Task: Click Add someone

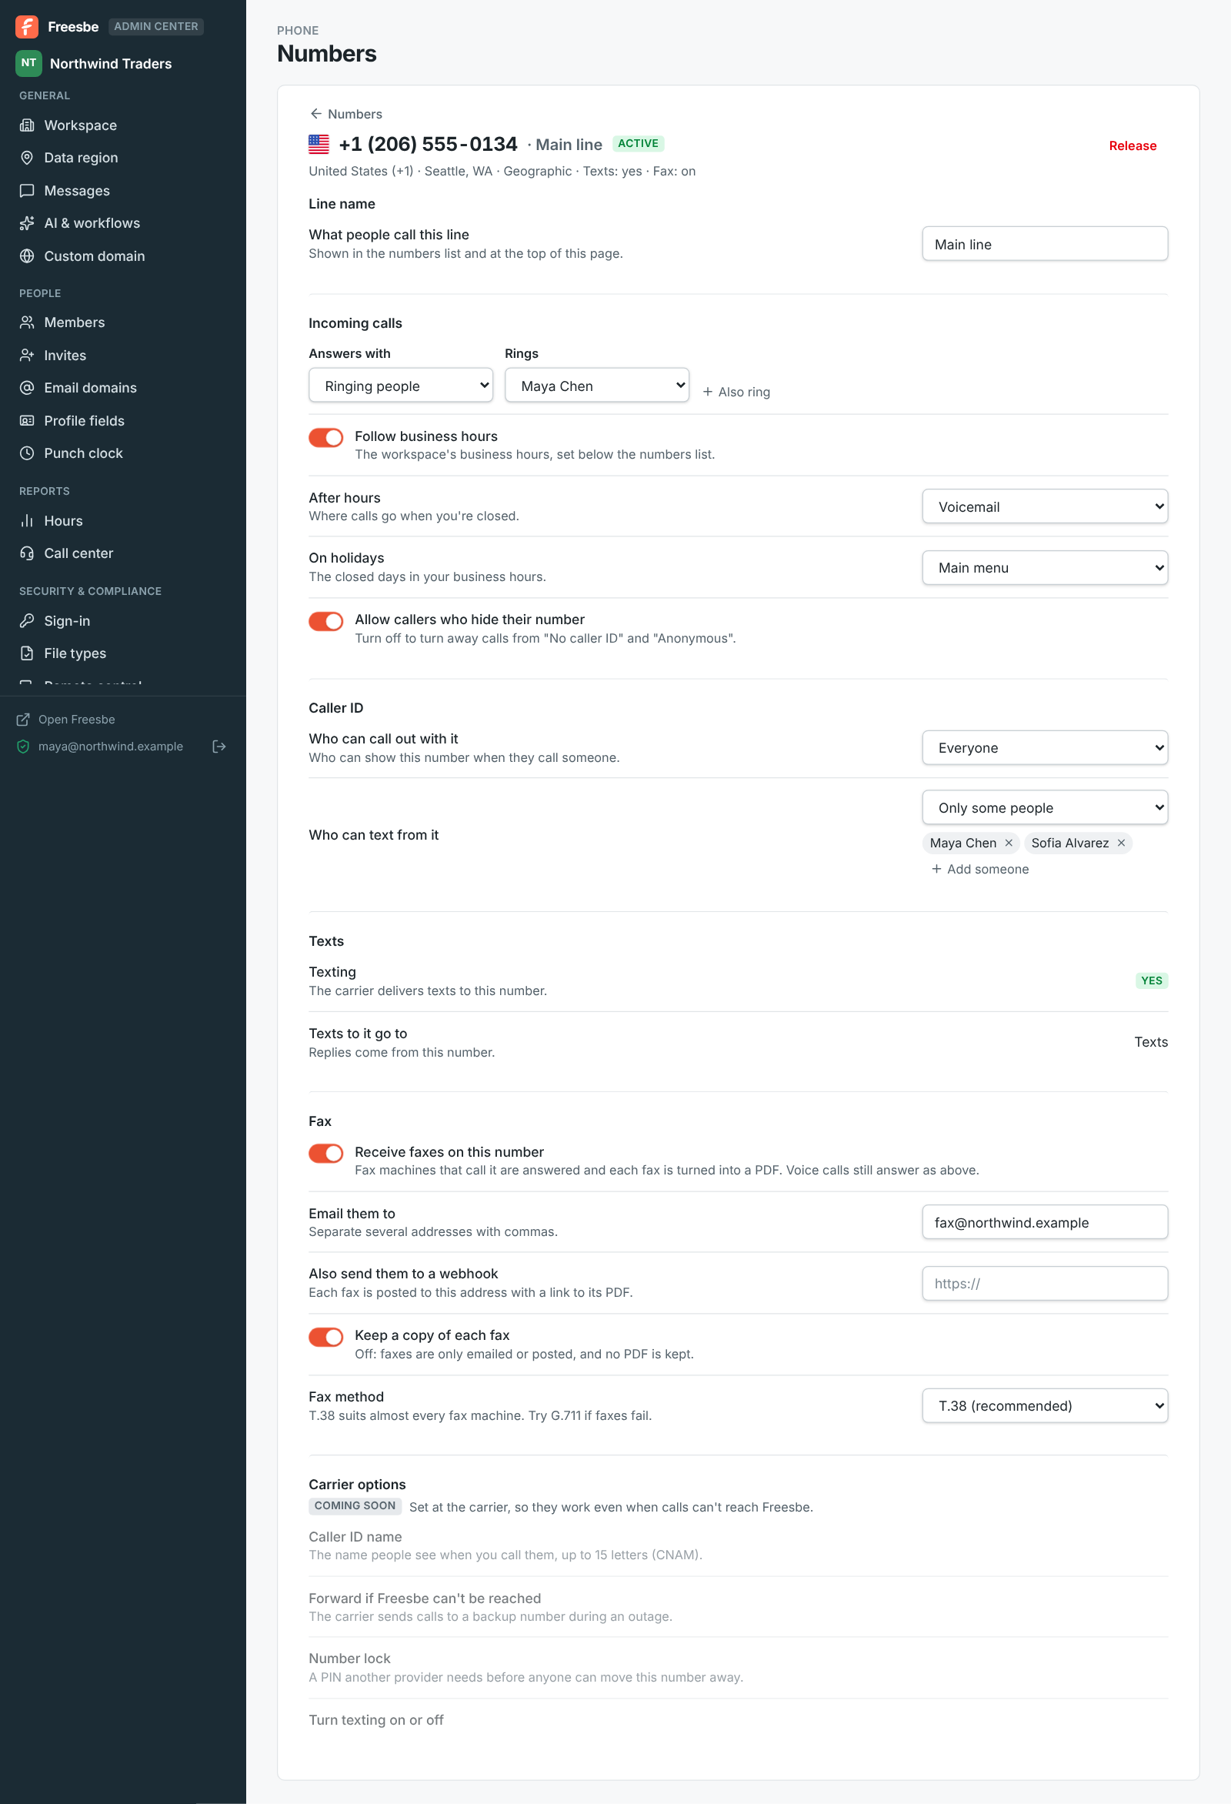Action: click(979, 870)
